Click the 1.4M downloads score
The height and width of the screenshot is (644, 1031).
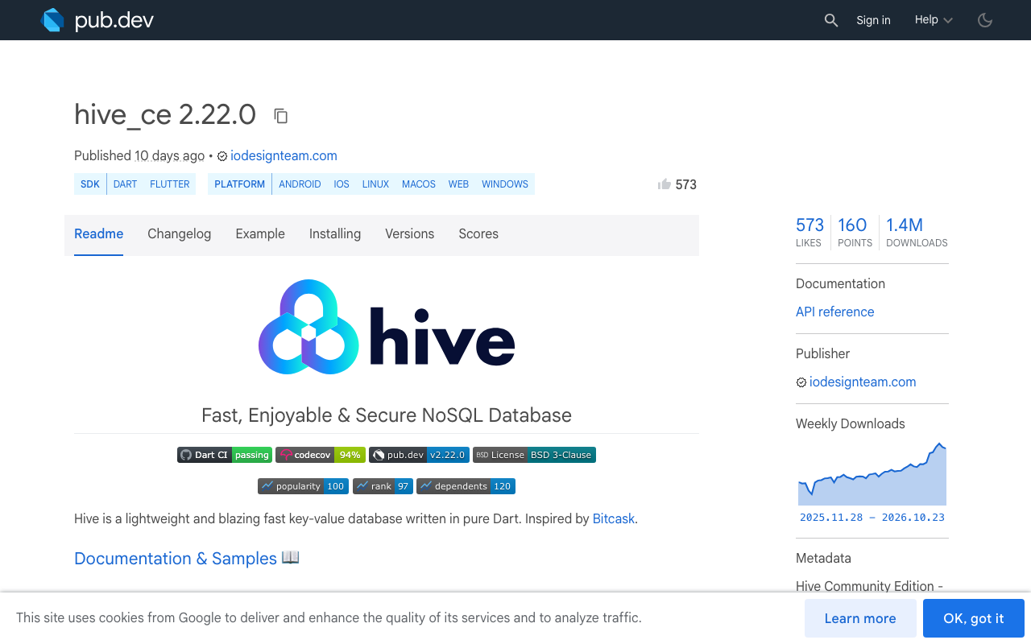[x=917, y=231]
